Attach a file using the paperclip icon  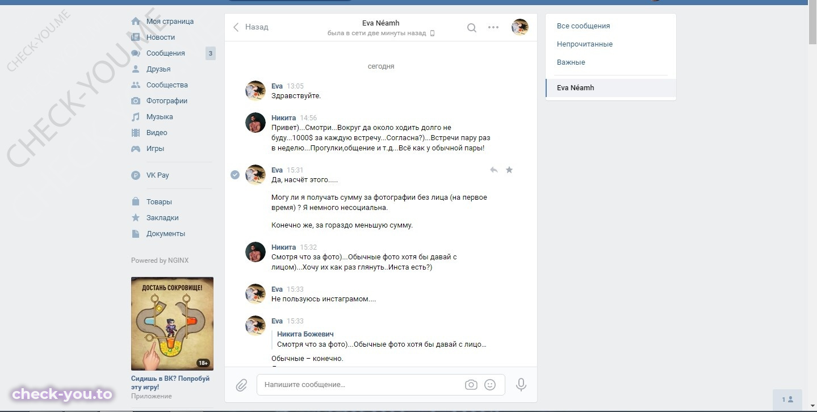(x=241, y=385)
